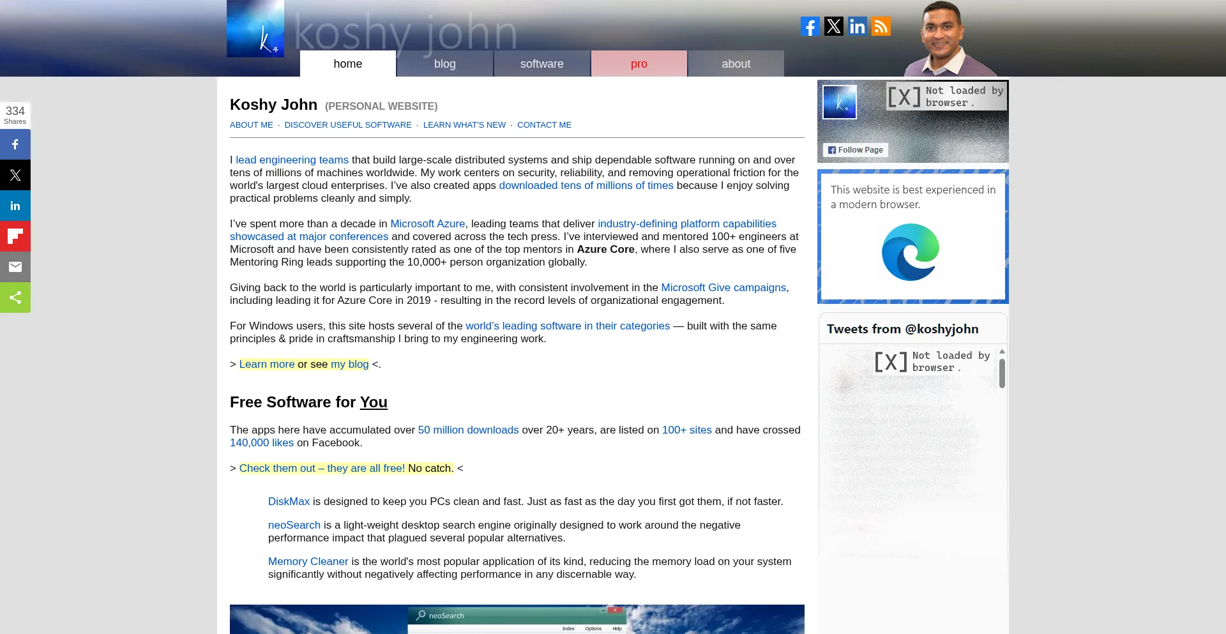
Task: Click the ABOUT ME link
Action: (252, 125)
